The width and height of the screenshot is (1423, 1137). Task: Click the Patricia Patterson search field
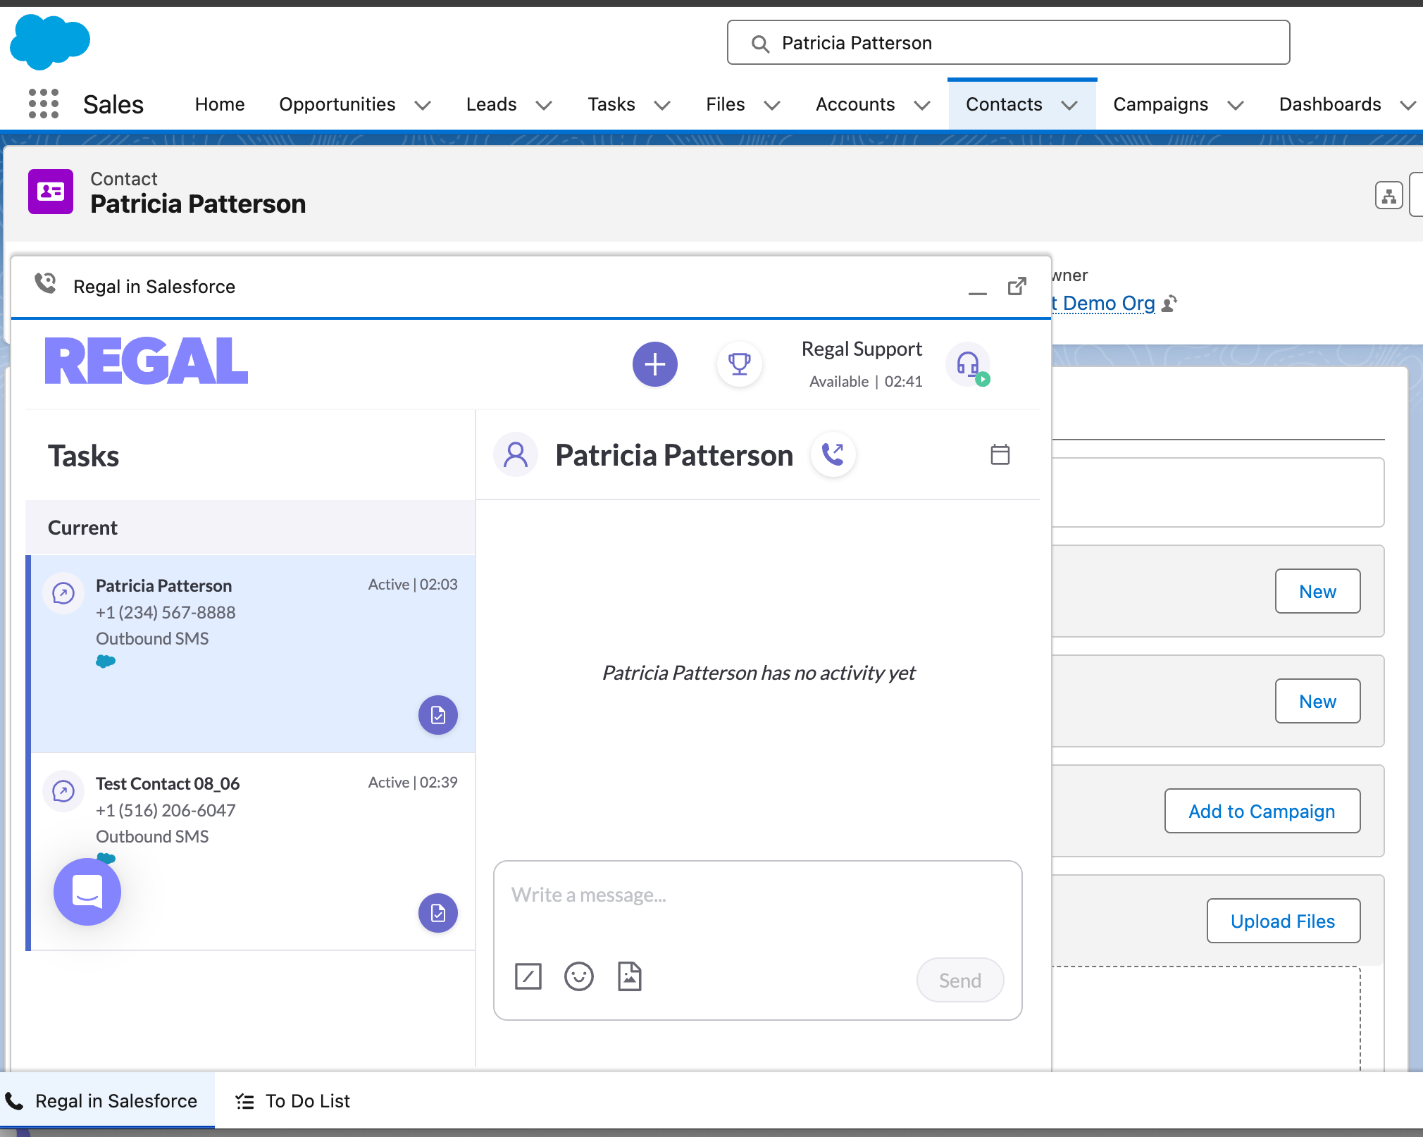pyautogui.click(x=1008, y=43)
